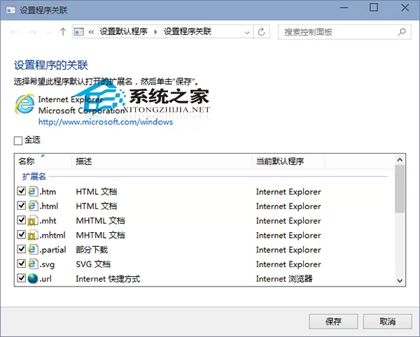Viewport: 420px width, 337px height.
Task: Click the list scrollbar down arrow
Action: (400, 280)
